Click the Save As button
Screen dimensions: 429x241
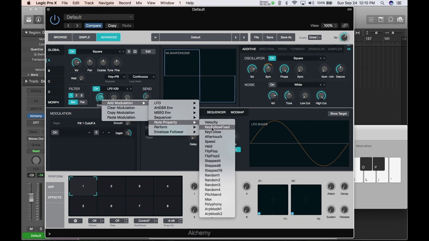point(286,37)
